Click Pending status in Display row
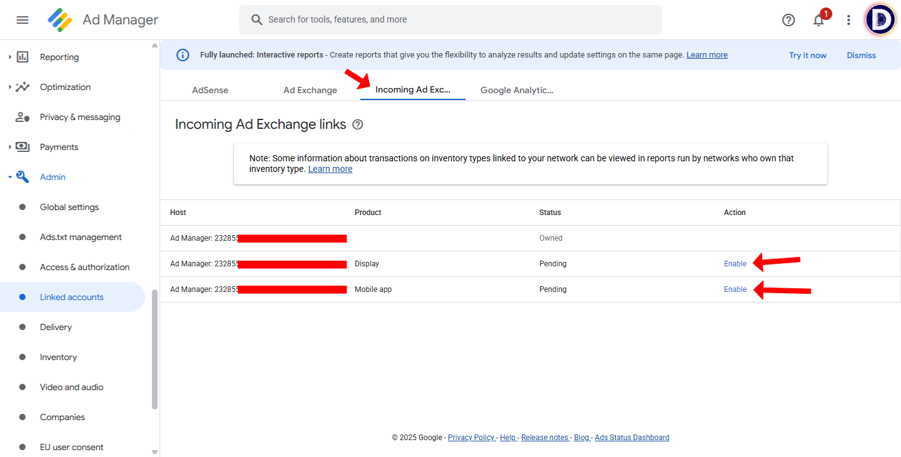This screenshot has height=457, width=901. point(553,264)
